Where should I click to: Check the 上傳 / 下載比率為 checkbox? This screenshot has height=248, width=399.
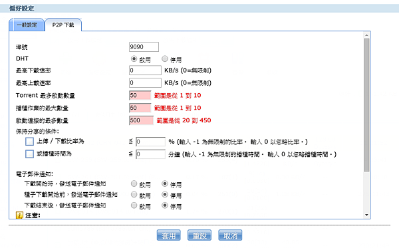(29, 142)
